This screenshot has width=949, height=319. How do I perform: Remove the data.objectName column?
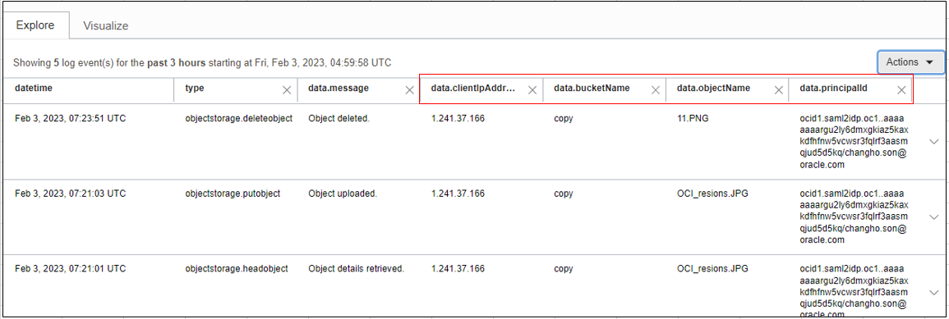[x=778, y=90]
